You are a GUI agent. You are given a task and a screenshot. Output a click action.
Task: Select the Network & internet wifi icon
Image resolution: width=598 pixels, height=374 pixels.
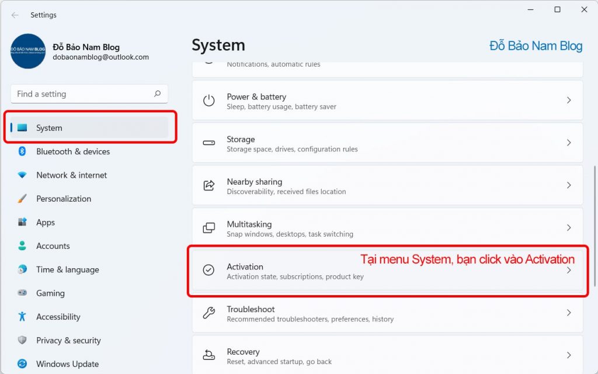tap(22, 175)
